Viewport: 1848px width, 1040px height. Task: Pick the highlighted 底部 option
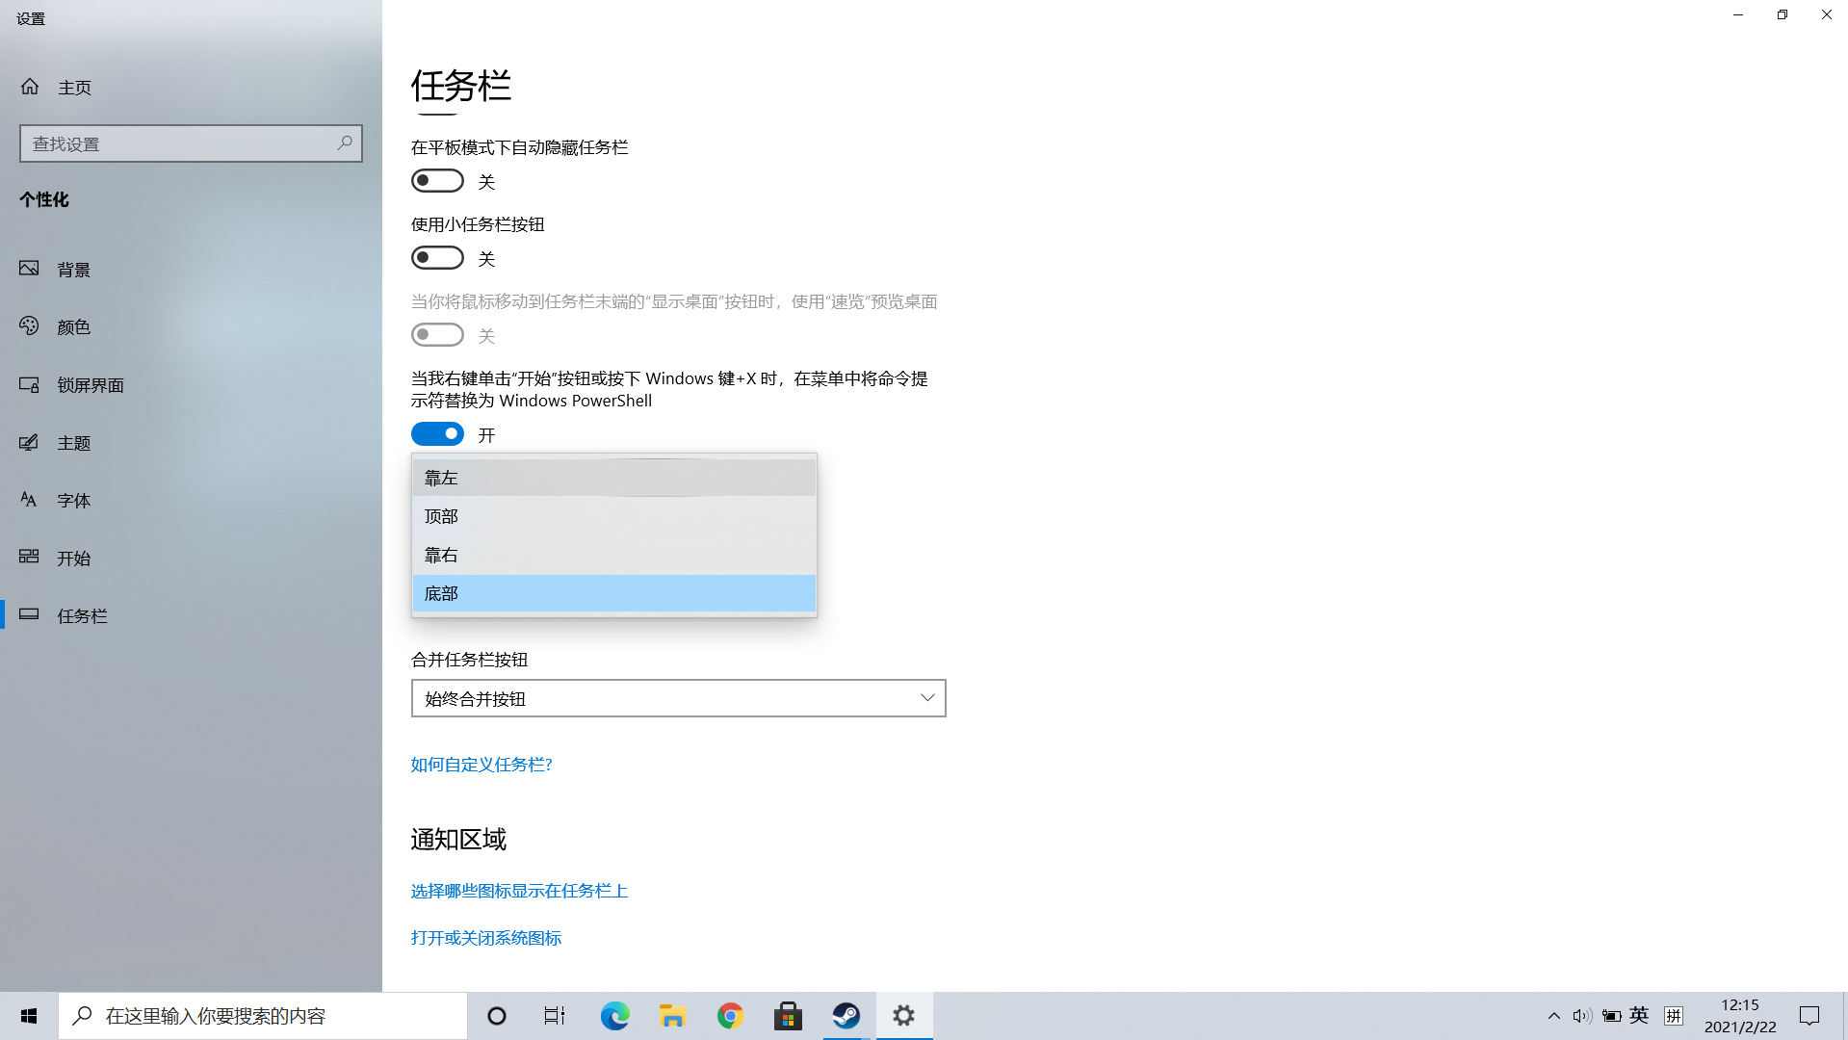click(613, 593)
